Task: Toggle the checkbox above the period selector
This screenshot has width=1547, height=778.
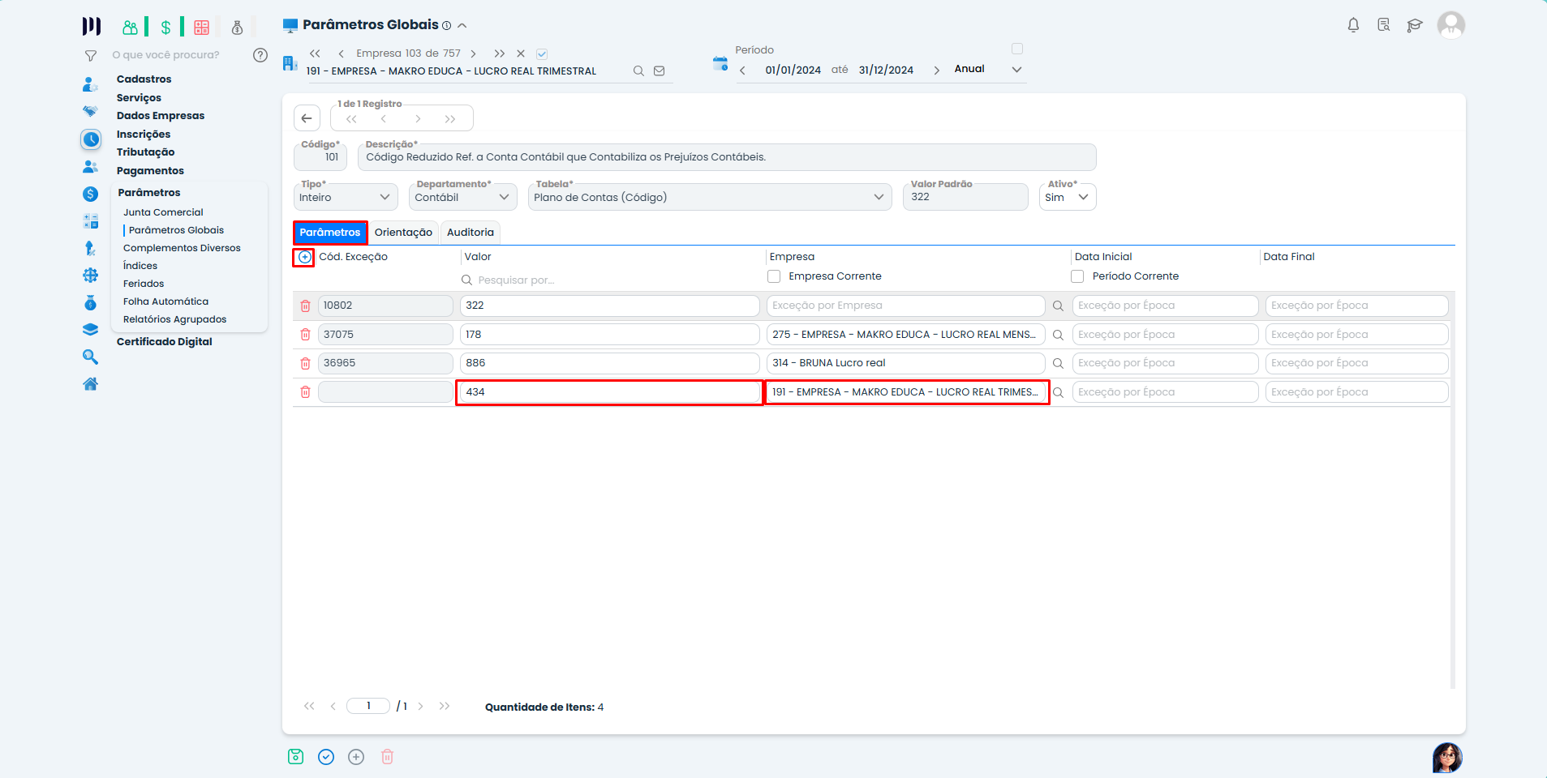Action: click(x=1017, y=49)
